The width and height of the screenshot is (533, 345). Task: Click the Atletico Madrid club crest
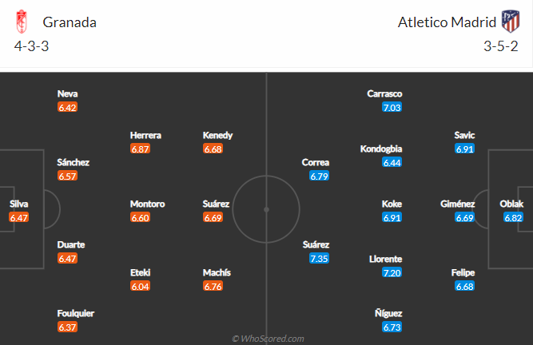click(x=511, y=22)
